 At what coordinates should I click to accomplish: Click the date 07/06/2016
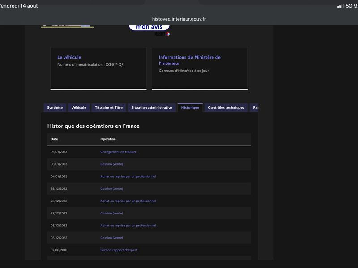[59, 250]
